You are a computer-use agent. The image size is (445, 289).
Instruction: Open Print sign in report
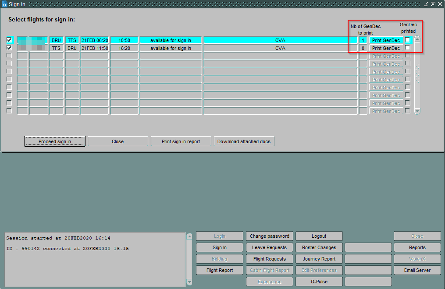point(181,141)
